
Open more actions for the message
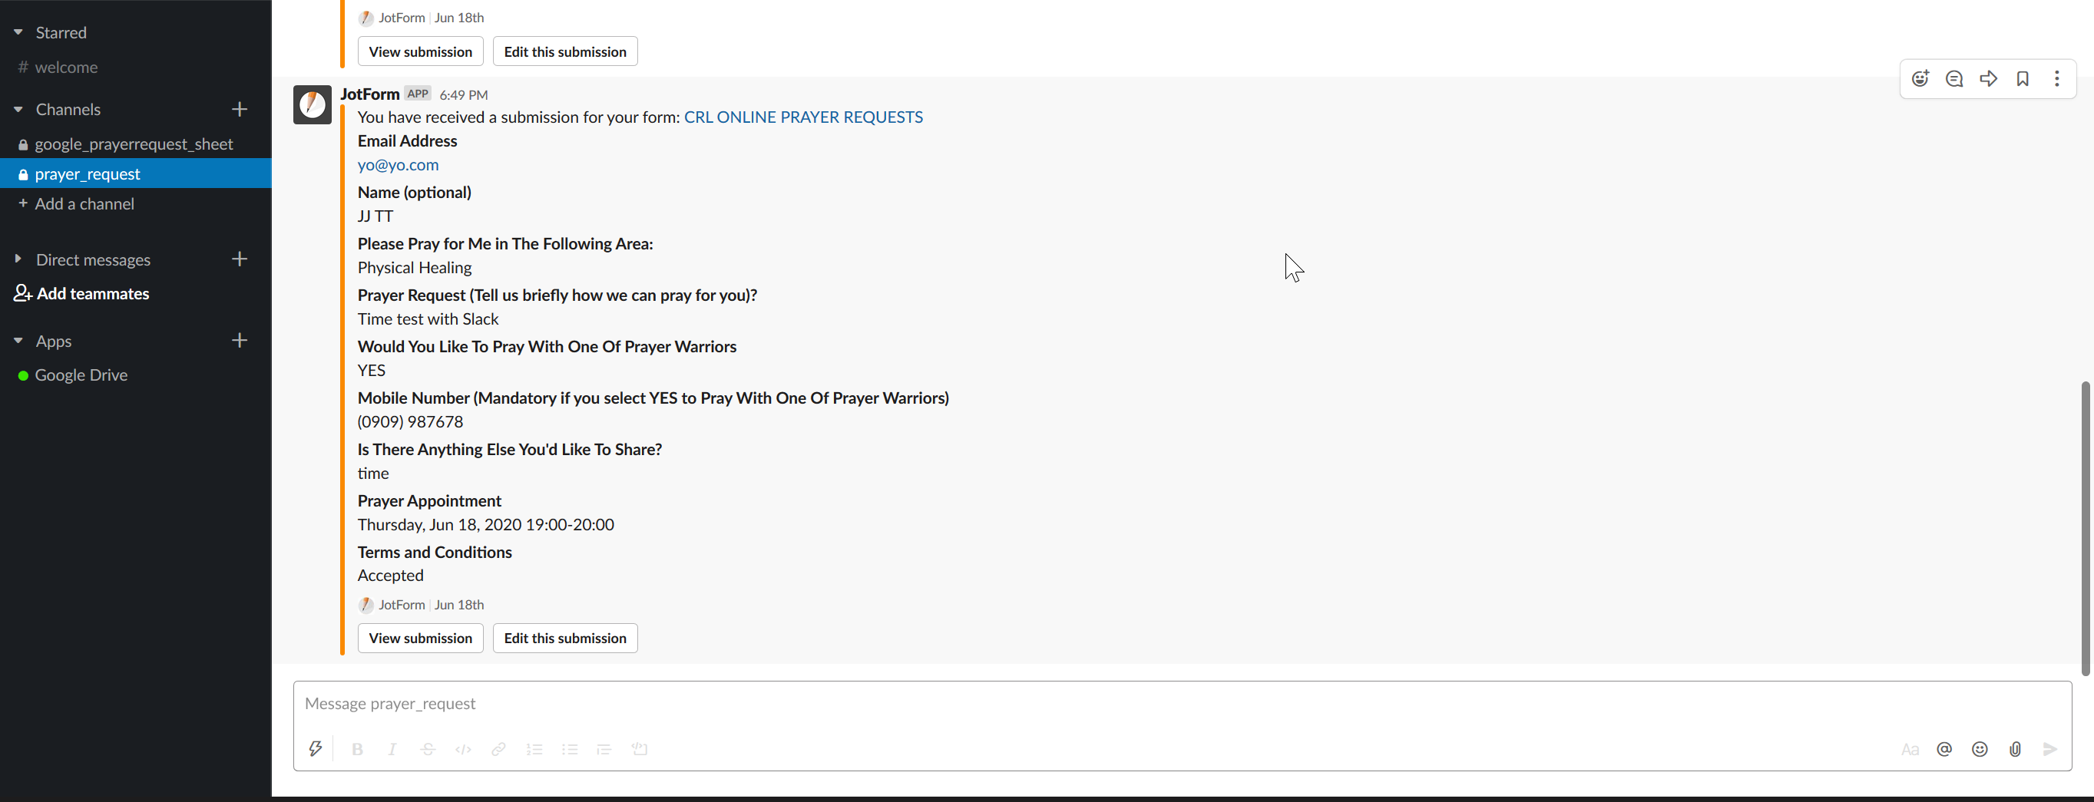[x=2056, y=79]
